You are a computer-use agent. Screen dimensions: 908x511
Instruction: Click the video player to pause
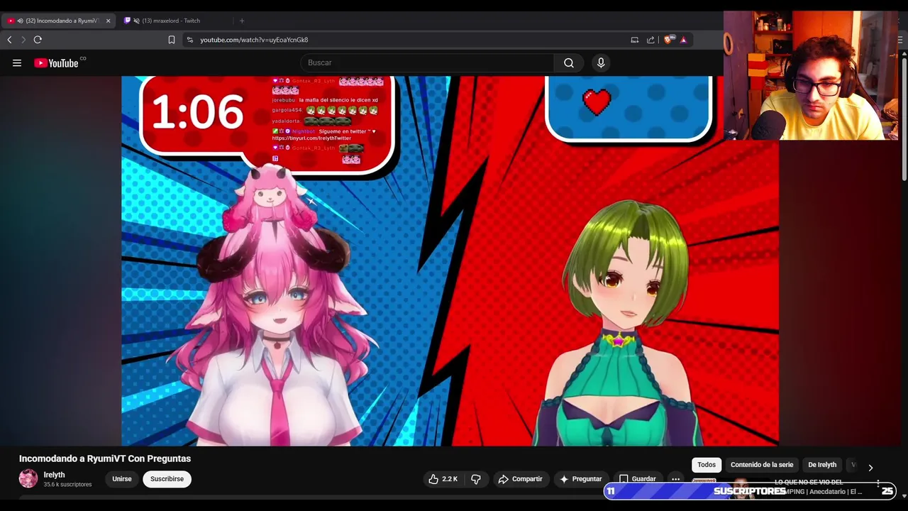[x=450, y=261]
